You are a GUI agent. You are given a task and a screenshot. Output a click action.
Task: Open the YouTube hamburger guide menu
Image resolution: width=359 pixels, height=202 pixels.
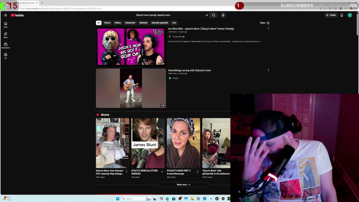coord(5,15)
